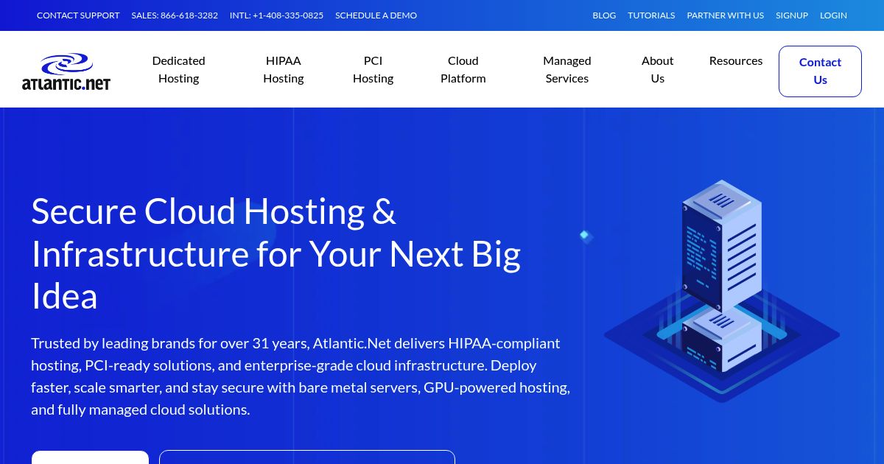Select the PCI Hosting menu item

point(373,69)
